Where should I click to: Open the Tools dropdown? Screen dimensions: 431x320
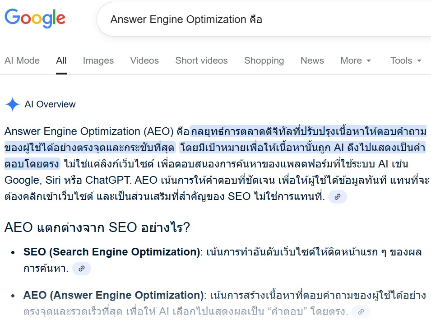point(405,60)
